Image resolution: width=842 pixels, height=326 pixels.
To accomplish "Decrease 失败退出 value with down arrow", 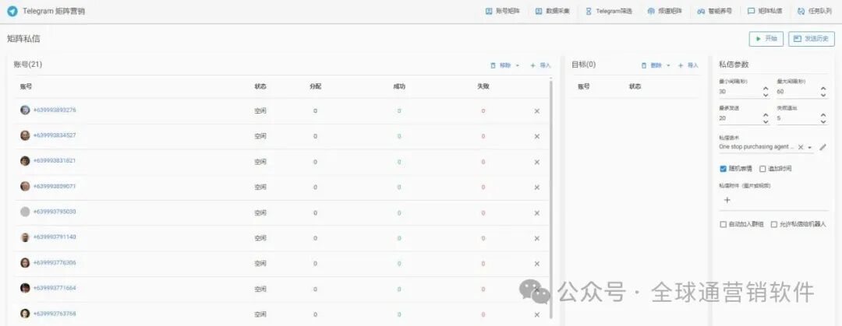I will pos(823,121).
